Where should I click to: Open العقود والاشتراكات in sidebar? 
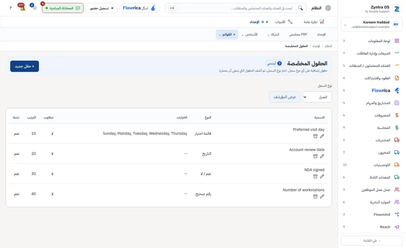click(371, 78)
